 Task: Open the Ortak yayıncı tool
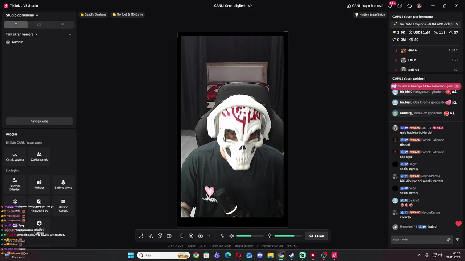point(15,157)
